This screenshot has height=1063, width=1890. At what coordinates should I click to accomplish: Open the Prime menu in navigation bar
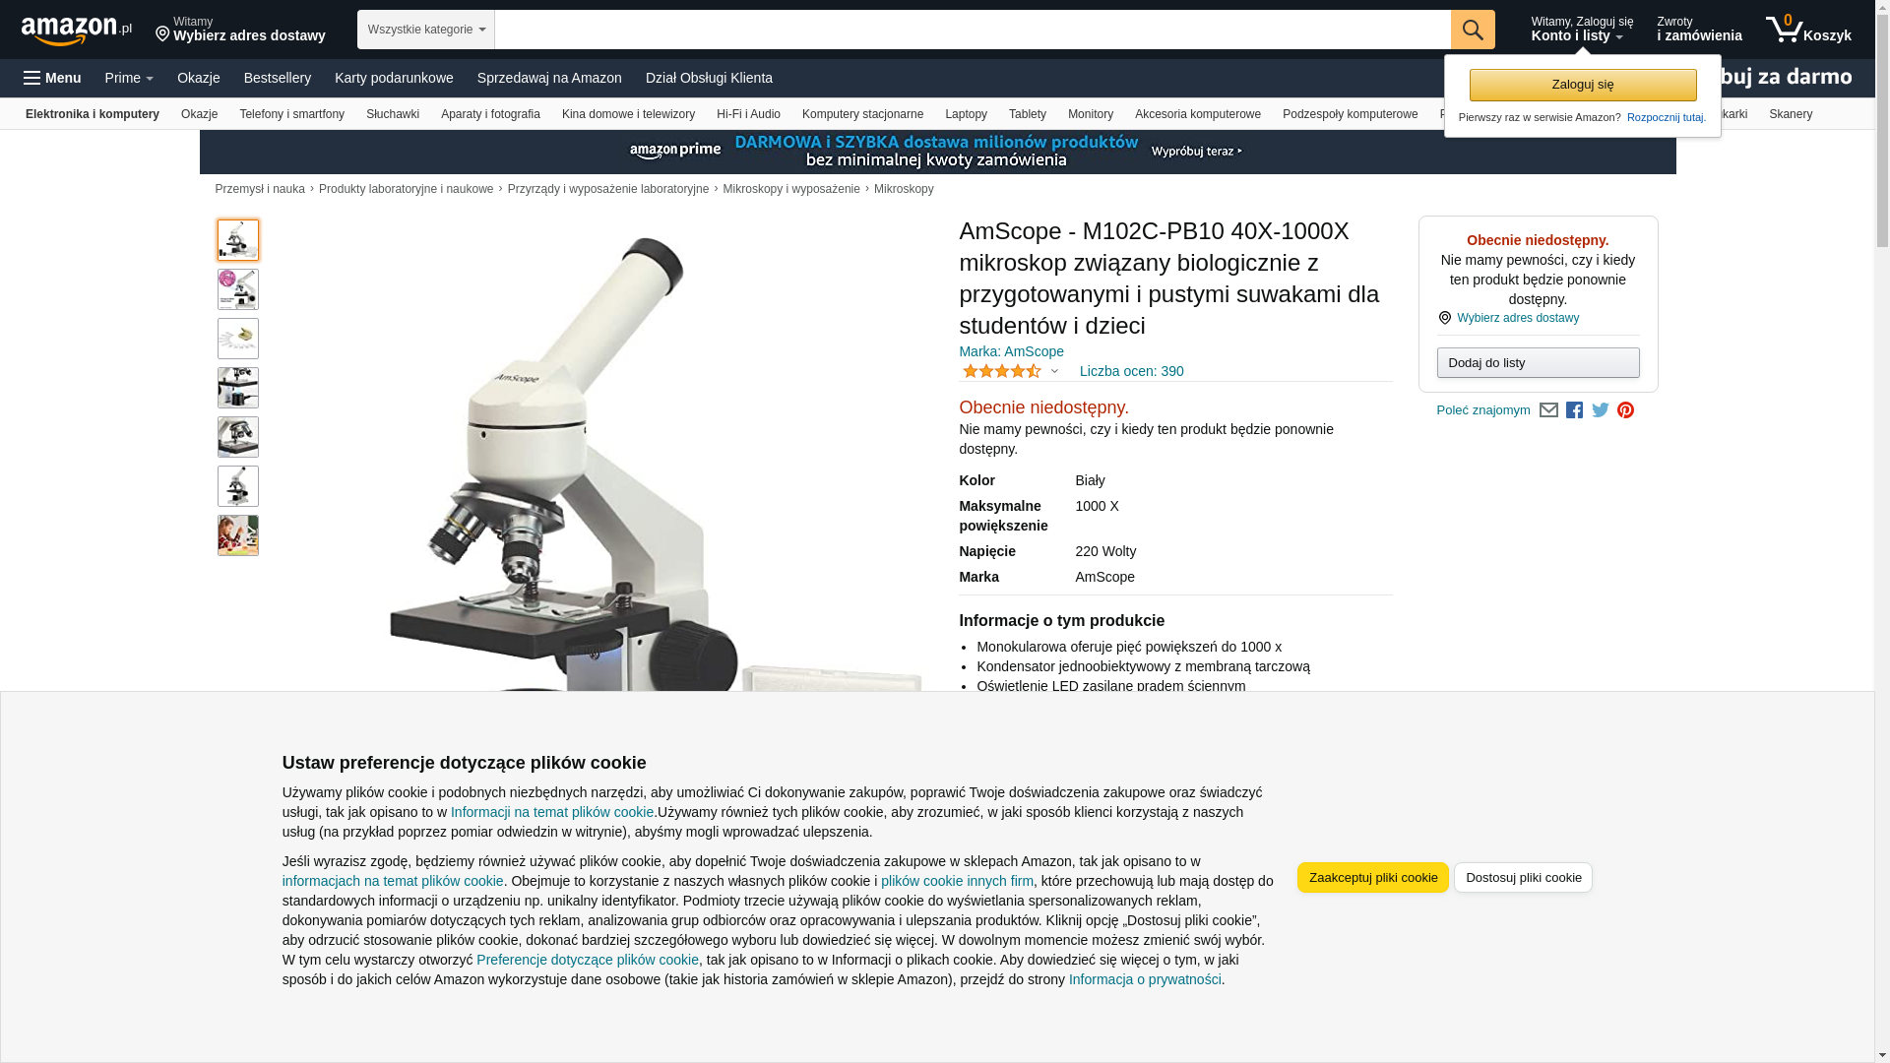[x=129, y=78]
